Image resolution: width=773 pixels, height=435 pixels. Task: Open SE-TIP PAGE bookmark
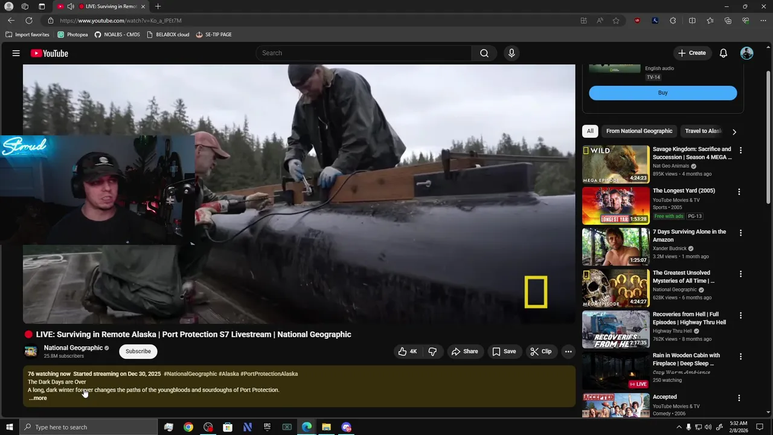point(214,34)
